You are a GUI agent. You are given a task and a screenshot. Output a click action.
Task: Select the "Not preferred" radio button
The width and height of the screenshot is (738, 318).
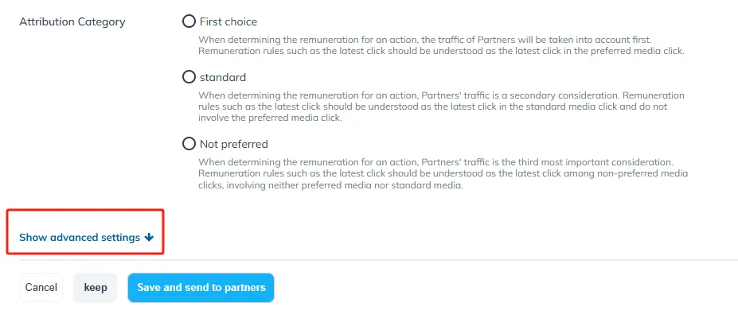(x=189, y=144)
